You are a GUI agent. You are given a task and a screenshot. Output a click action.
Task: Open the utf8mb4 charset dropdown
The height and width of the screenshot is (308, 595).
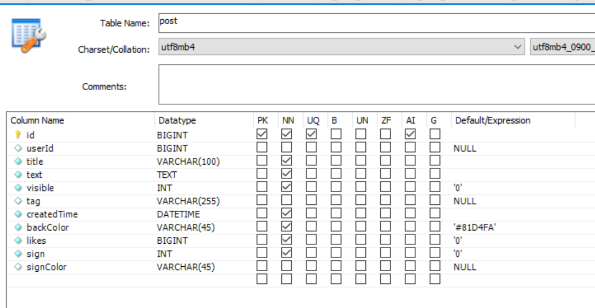[x=342, y=47]
